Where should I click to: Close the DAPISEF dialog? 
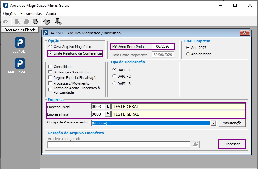click(244, 33)
